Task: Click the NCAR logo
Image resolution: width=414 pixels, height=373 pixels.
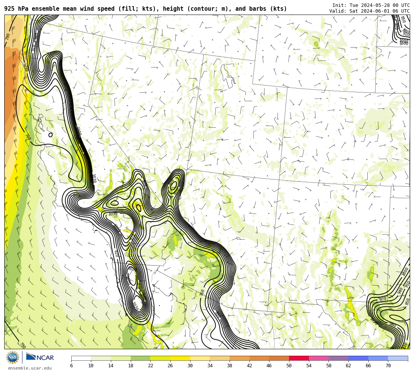Action: tap(40, 357)
